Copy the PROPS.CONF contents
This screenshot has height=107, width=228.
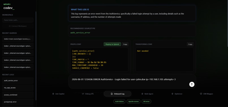125,44
